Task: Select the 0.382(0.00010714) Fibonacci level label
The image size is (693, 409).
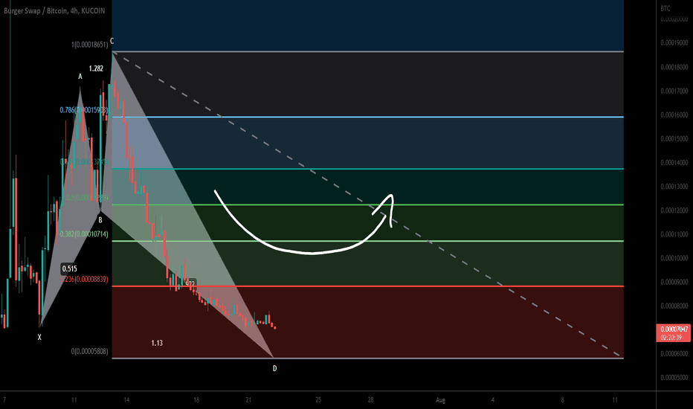Action: pos(84,234)
